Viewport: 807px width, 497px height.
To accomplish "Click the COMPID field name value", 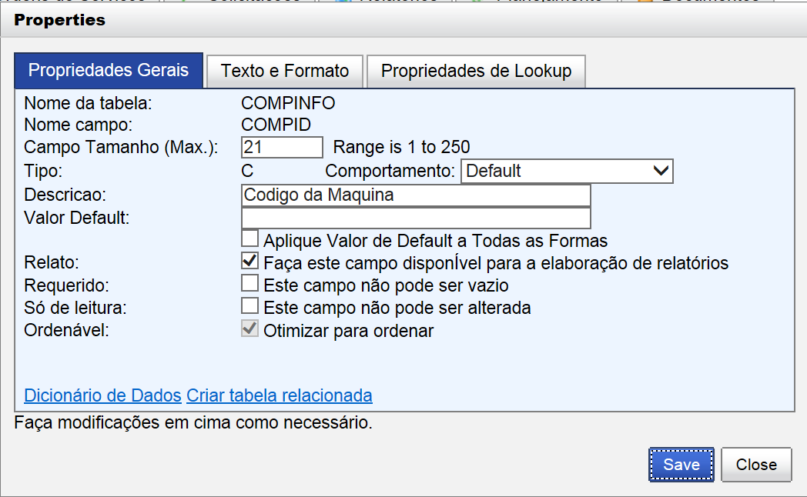I will [276, 125].
